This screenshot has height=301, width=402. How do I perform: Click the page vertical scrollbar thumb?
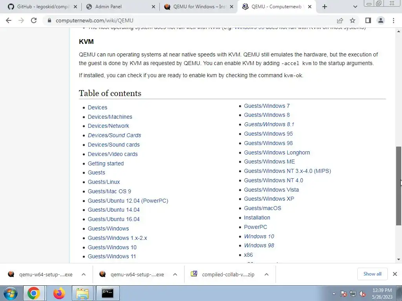[399, 186]
